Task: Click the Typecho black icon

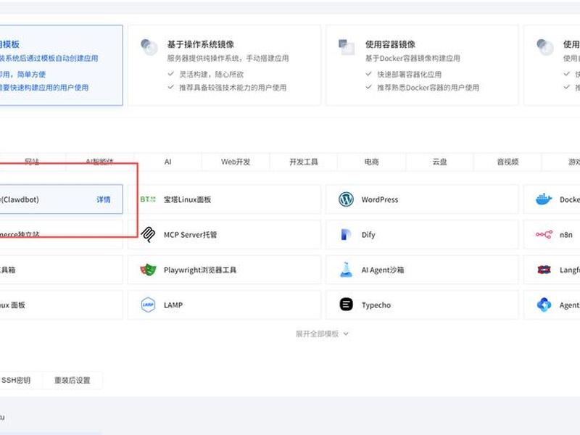Action: click(x=346, y=304)
